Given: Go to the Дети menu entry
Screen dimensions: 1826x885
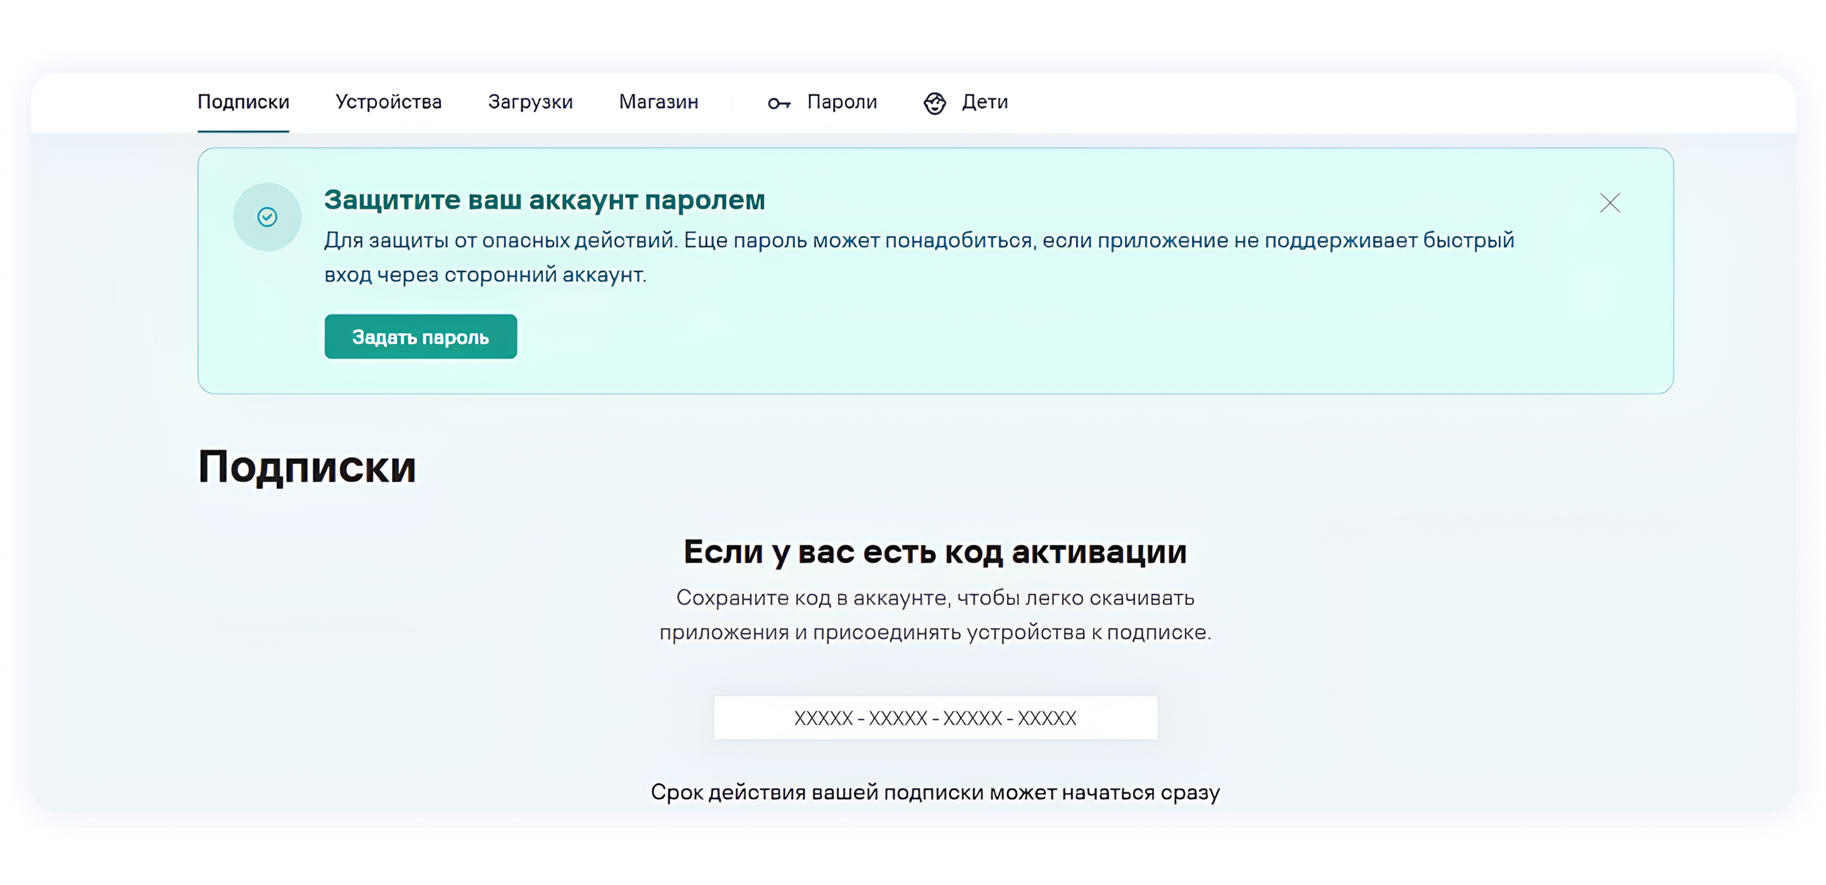Looking at the screenshot, I should [985, 102].
